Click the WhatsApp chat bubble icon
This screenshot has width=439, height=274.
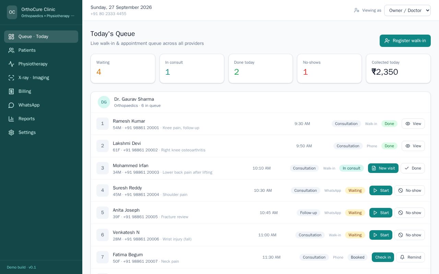point(11,105)
